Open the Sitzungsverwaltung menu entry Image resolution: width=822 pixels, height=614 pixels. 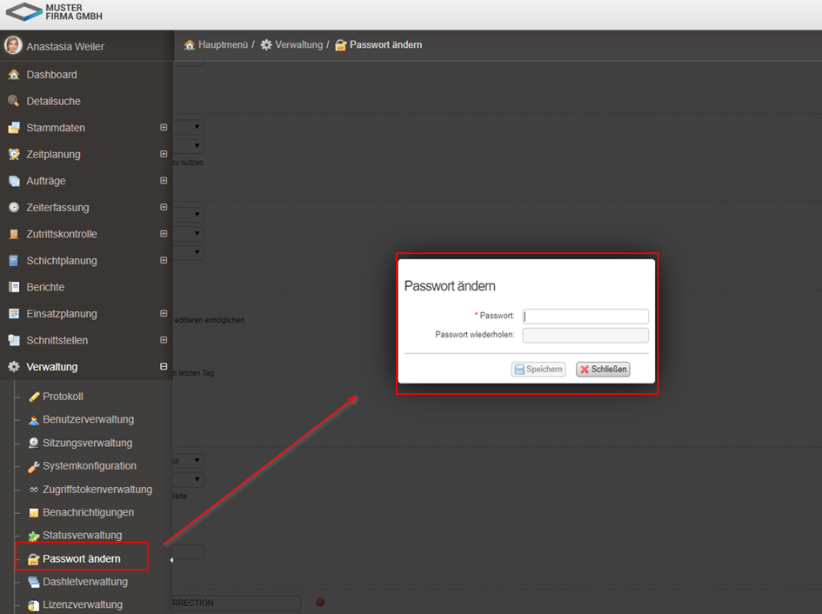[x=87, y=443]
